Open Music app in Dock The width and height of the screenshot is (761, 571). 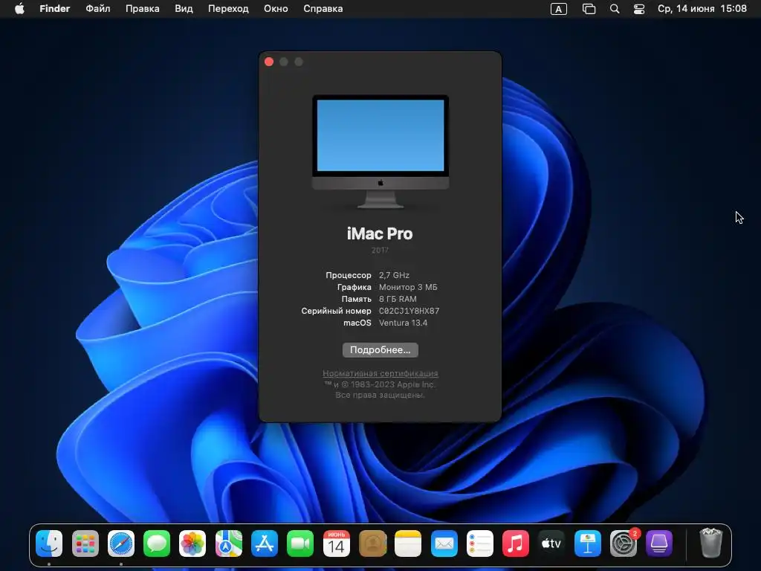tap(516, 543)
